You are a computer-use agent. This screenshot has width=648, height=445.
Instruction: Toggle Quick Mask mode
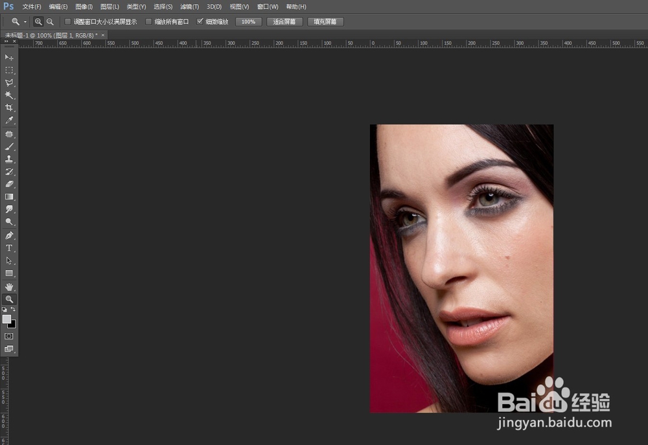[8, 336]
